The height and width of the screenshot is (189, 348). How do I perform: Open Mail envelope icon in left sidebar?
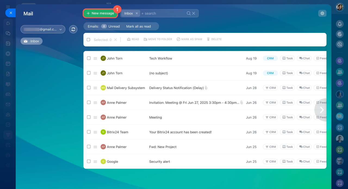coord(8,104)
